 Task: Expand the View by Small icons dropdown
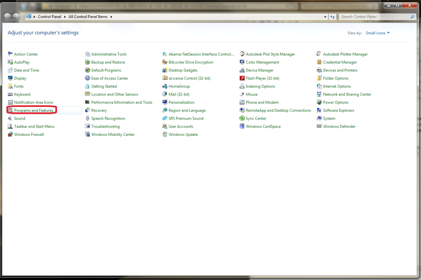pos(378,33)
